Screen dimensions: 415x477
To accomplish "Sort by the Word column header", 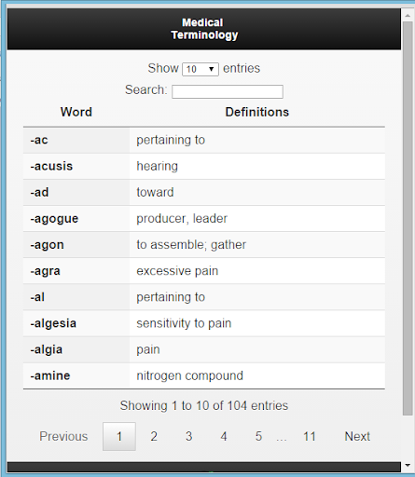I will tap(76, 112).
